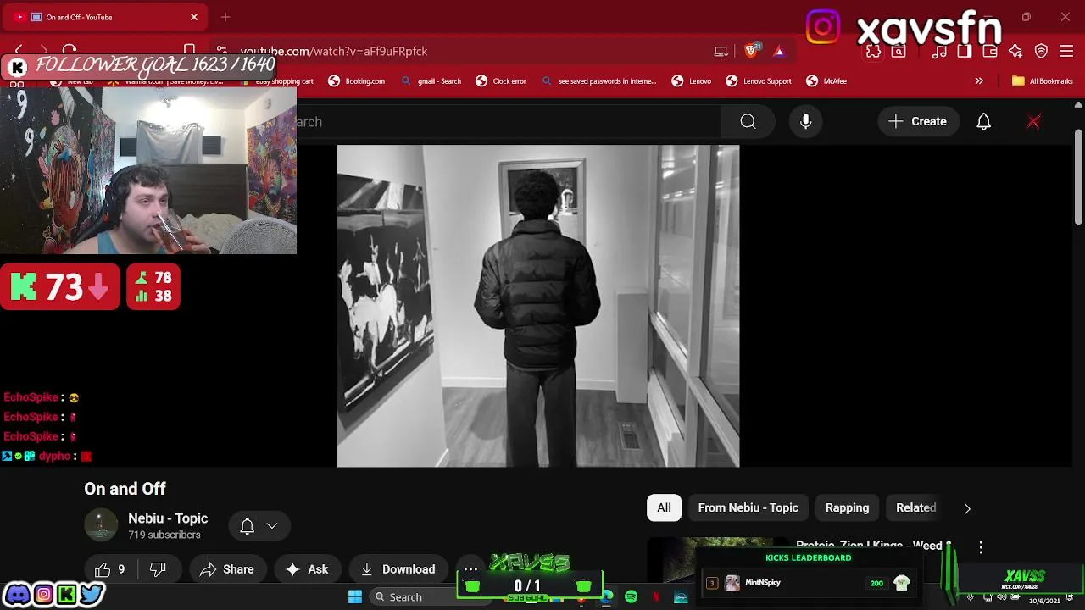
Task: Click the video player to pause playback
Action: (x=538, y=306)
